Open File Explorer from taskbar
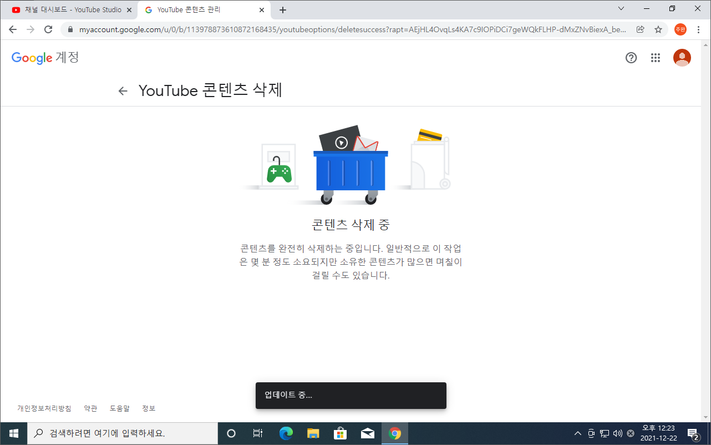This screenshot has width=711, height=445. click(x=313, y=433)
